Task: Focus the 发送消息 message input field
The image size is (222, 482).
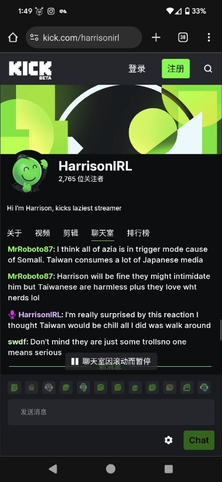Action: (111, 412)
